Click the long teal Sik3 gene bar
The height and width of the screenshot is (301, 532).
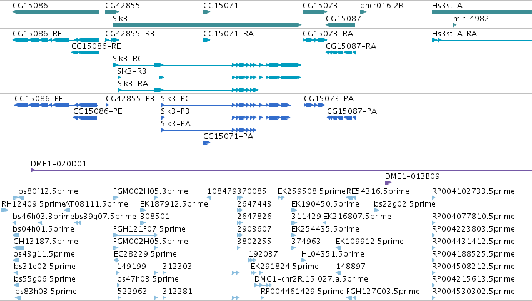click(207, 25)
